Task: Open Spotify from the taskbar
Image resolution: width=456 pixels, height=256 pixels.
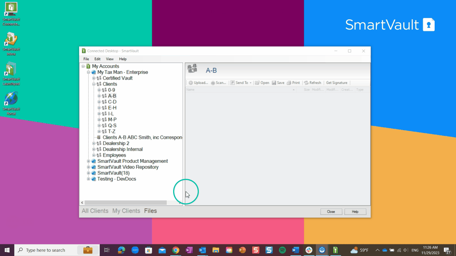Action: click(x=282, y=250)
